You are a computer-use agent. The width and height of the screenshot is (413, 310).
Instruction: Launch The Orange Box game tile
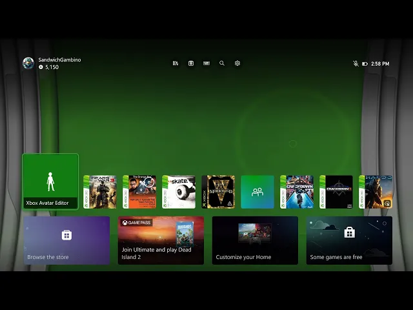pos(139,192)
